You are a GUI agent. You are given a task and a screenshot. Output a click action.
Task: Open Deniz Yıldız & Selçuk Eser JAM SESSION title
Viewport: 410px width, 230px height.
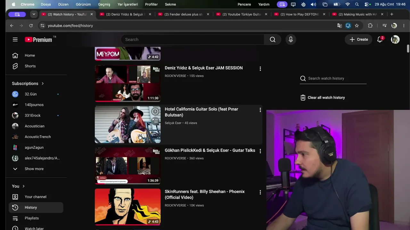coord(204,68)
